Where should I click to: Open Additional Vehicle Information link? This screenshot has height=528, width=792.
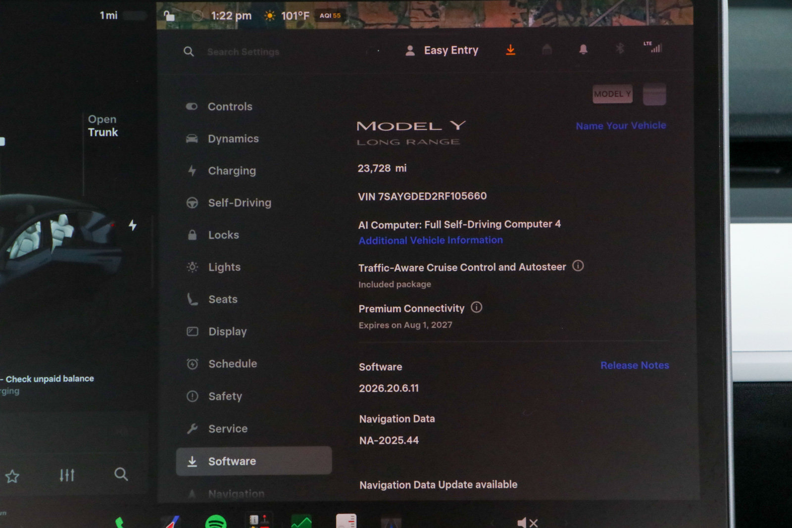431,240
